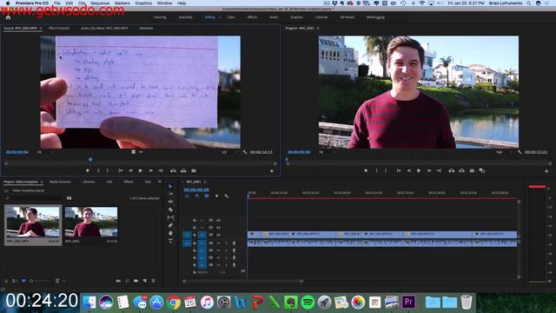Export frame from the Source monitor

[x=194, y=170]
